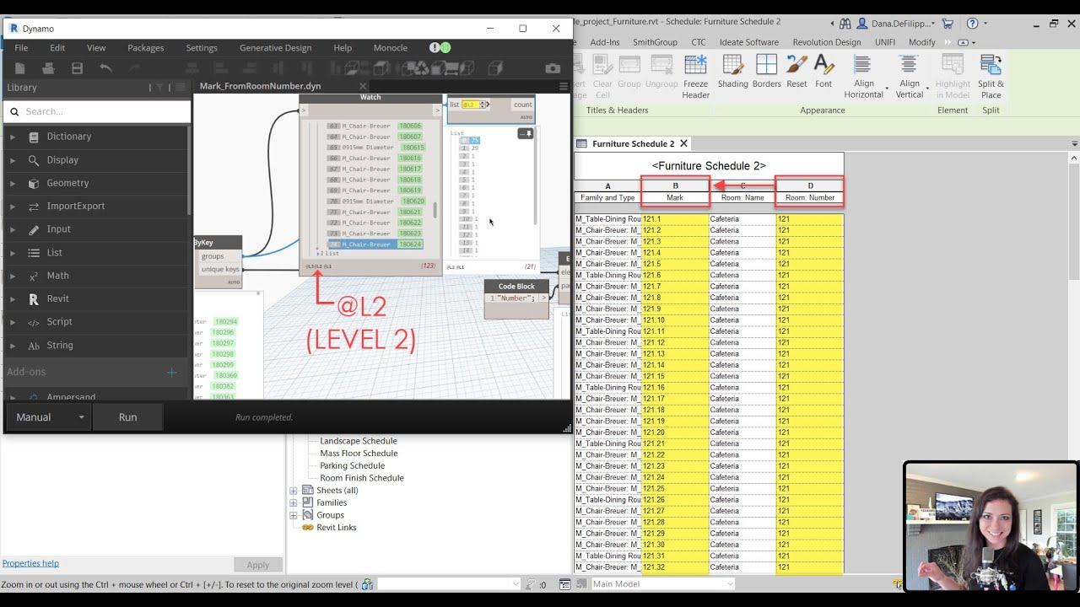Open the Properties help link
The image size is (1080, 607).
(x=30, y=563)
